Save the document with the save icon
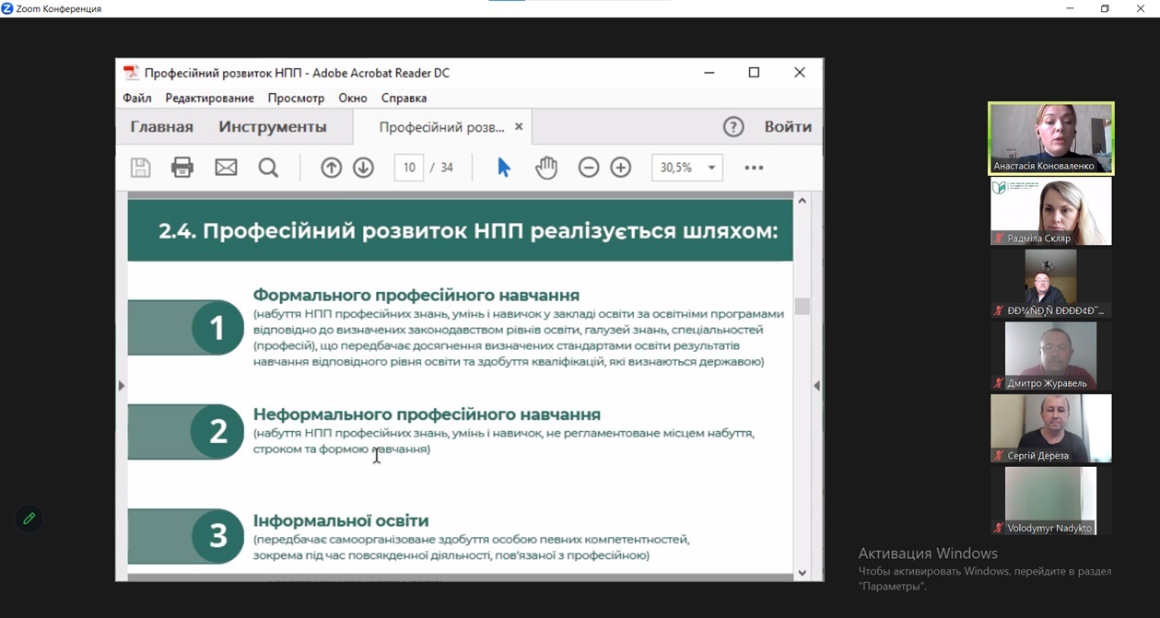Screen dimensions: 1160x618 (x=139, y=167)
